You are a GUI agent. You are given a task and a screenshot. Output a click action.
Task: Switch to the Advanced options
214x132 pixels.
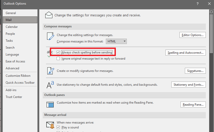pos(20,68)
